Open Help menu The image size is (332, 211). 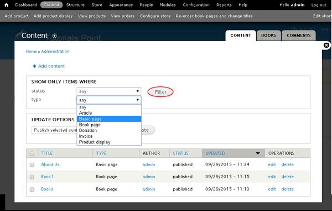click(243, 5)
